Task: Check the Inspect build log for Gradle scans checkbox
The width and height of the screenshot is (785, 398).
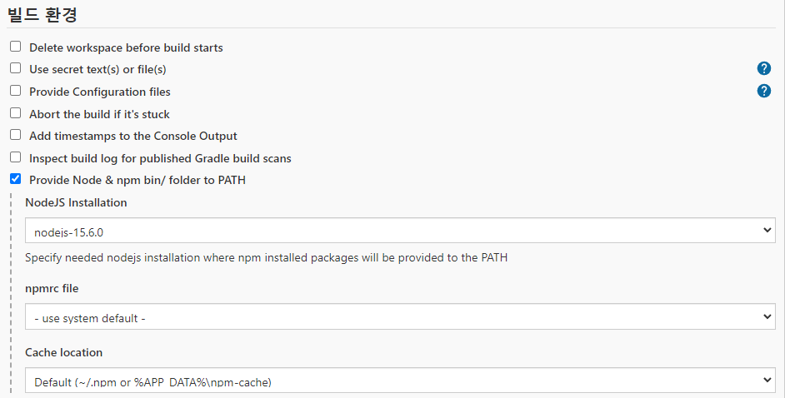Action: 16,157
